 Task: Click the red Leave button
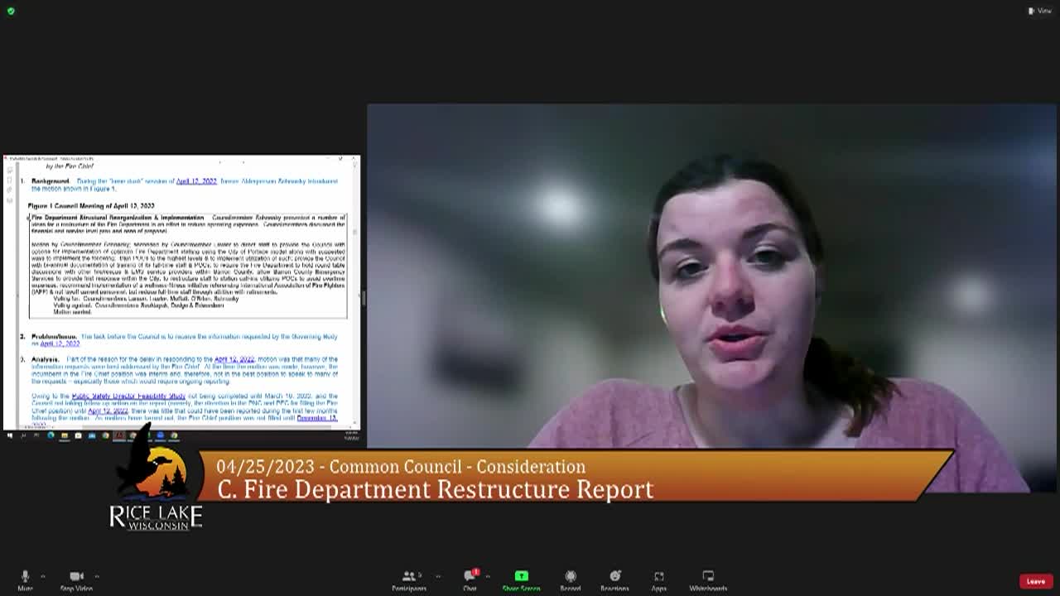1035,581
